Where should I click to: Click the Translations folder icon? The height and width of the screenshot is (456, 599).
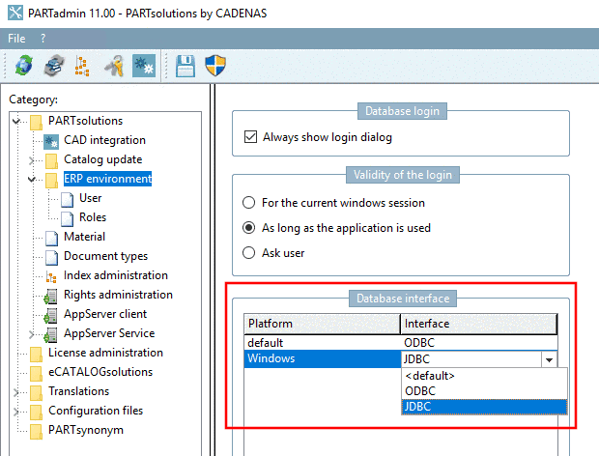pyautogui.click(x=37, y=392)
